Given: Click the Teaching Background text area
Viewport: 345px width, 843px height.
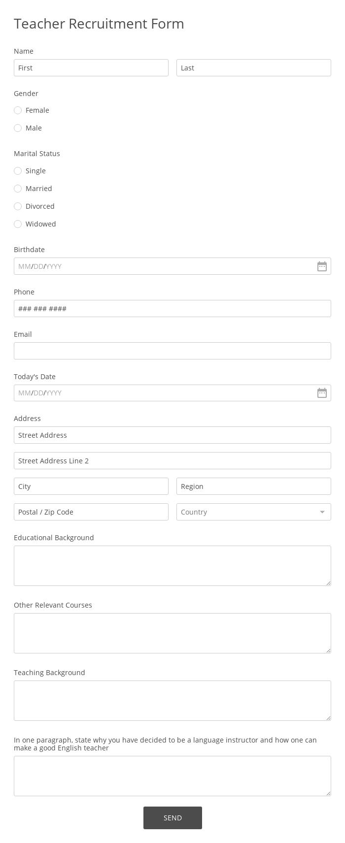Looking at the screenshot, I should pos(172,701).
